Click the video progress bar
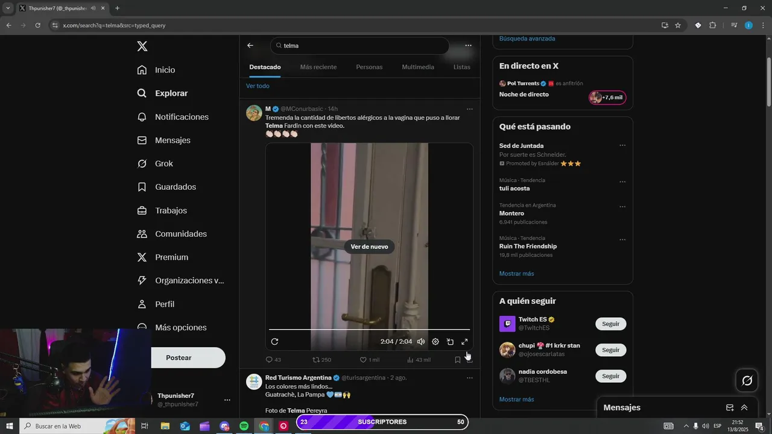 click(369, 329)
